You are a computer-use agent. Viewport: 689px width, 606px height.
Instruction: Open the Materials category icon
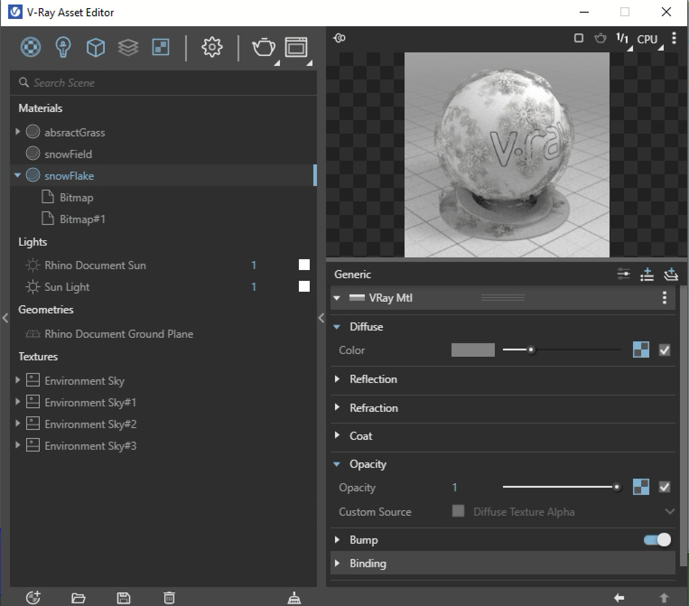click(31, 47)
